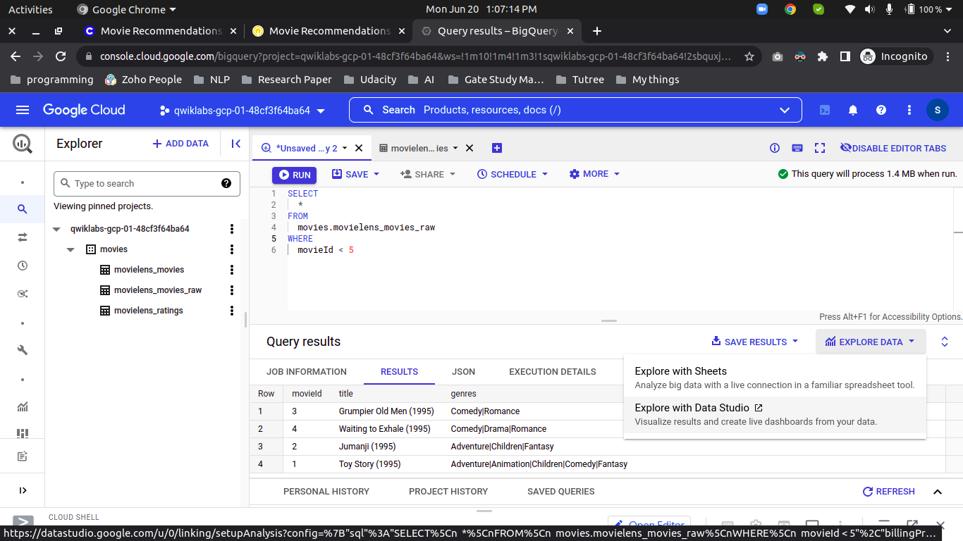Open PERSONAL HISTORY tab
Image resolution: width=963 pixels, height=541 pixels.
click(x=326, y=491)
